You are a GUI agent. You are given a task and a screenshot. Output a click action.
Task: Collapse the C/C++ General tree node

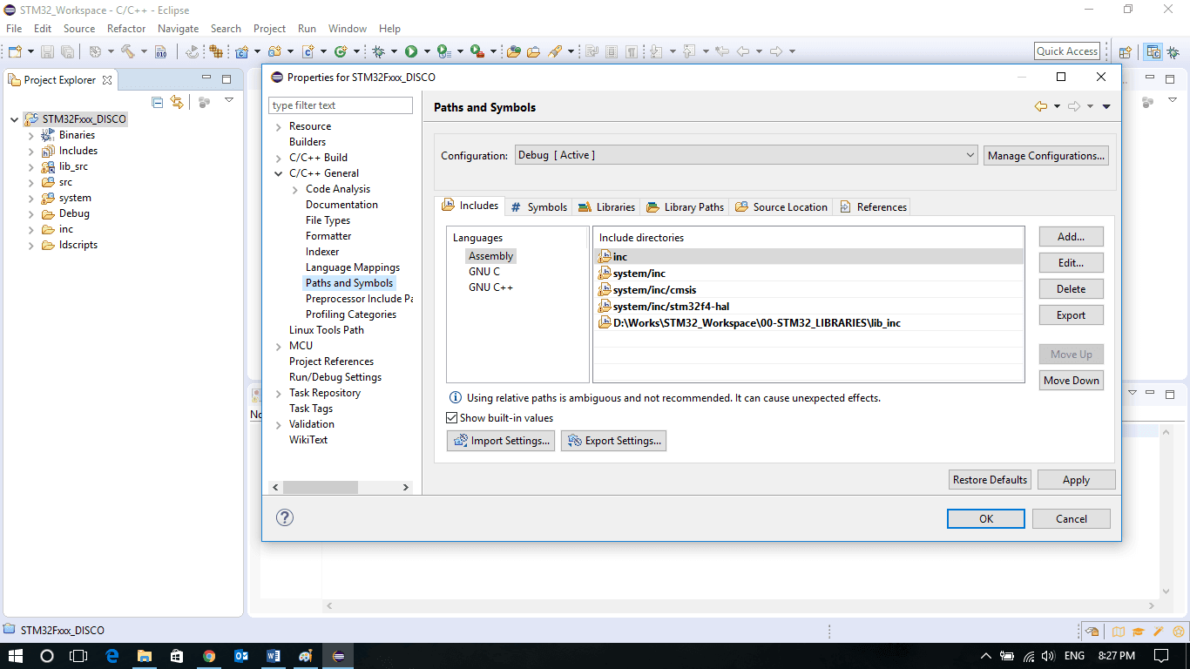coord(279,173)
